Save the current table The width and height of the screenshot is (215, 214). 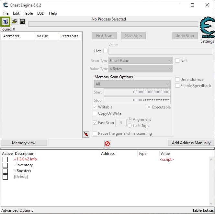[22, 21]
